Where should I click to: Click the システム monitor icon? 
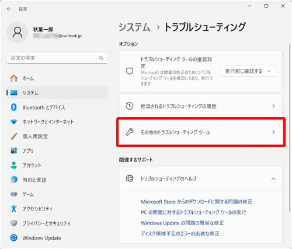click(14, 93)
